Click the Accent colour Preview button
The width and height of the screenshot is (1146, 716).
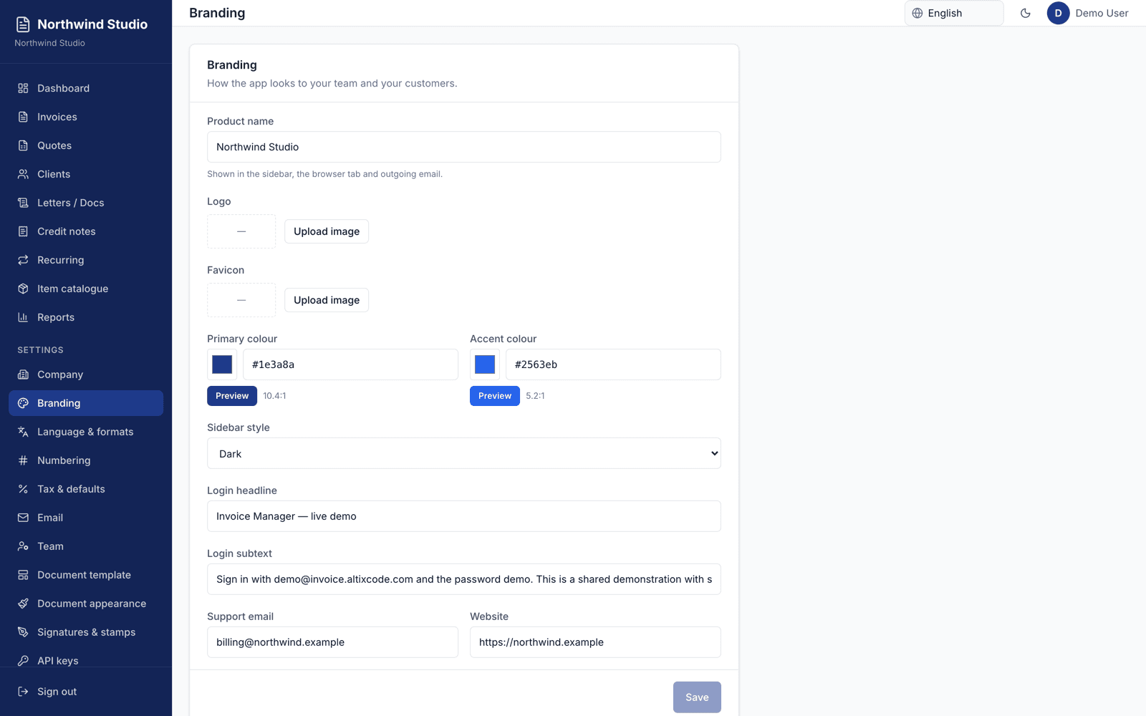click(495, 396)
